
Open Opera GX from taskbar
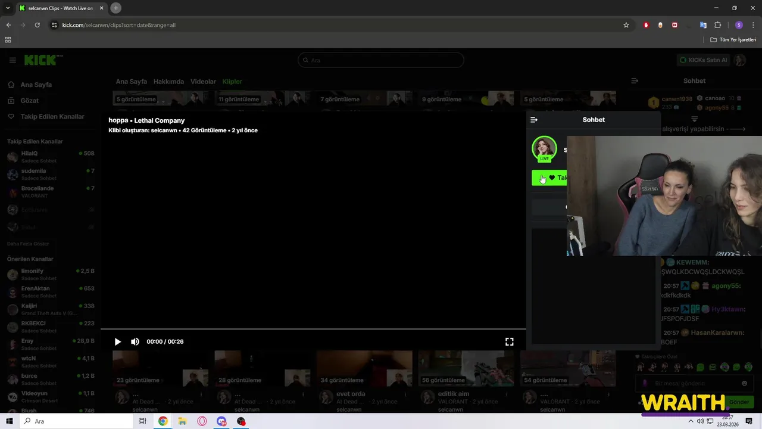[202, 421]
